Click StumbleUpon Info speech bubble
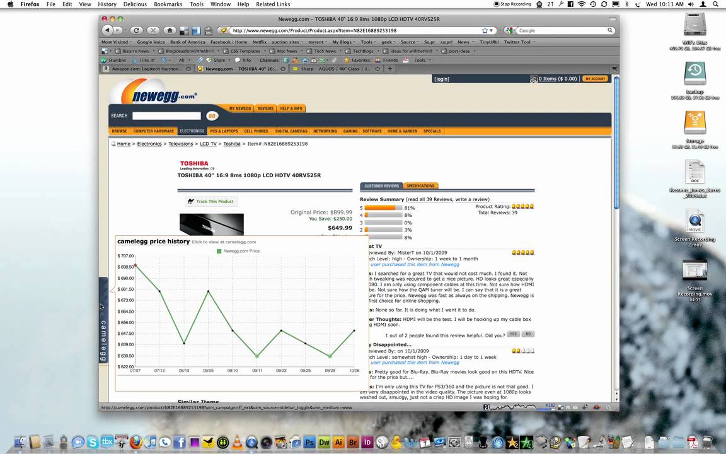Screen dimensions: 726x454 [243, 61]
